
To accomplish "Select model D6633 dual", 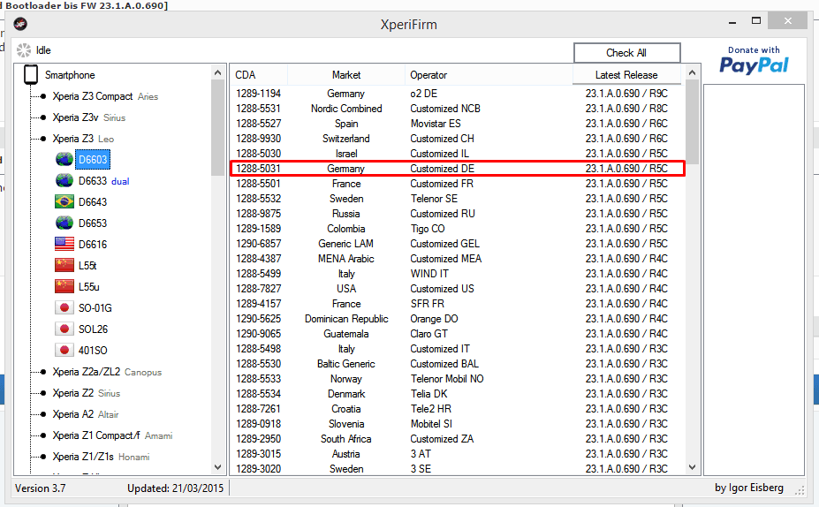I will (x=104, y=181).
